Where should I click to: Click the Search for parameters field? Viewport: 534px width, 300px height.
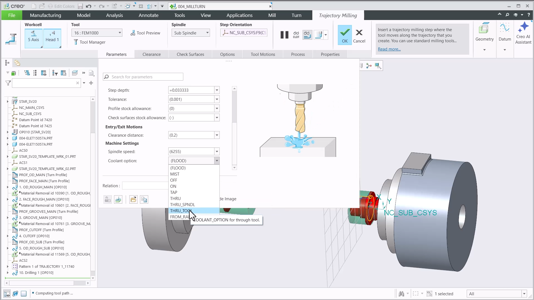143,77
